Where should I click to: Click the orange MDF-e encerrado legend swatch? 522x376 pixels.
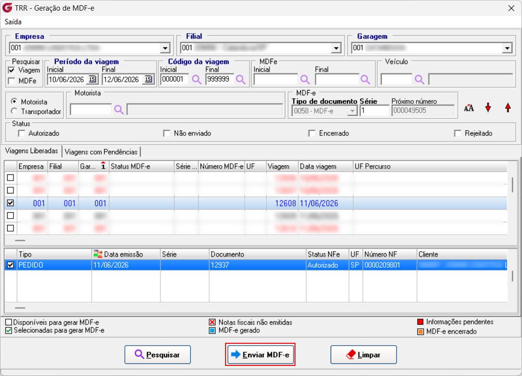[x=420, y=331]
